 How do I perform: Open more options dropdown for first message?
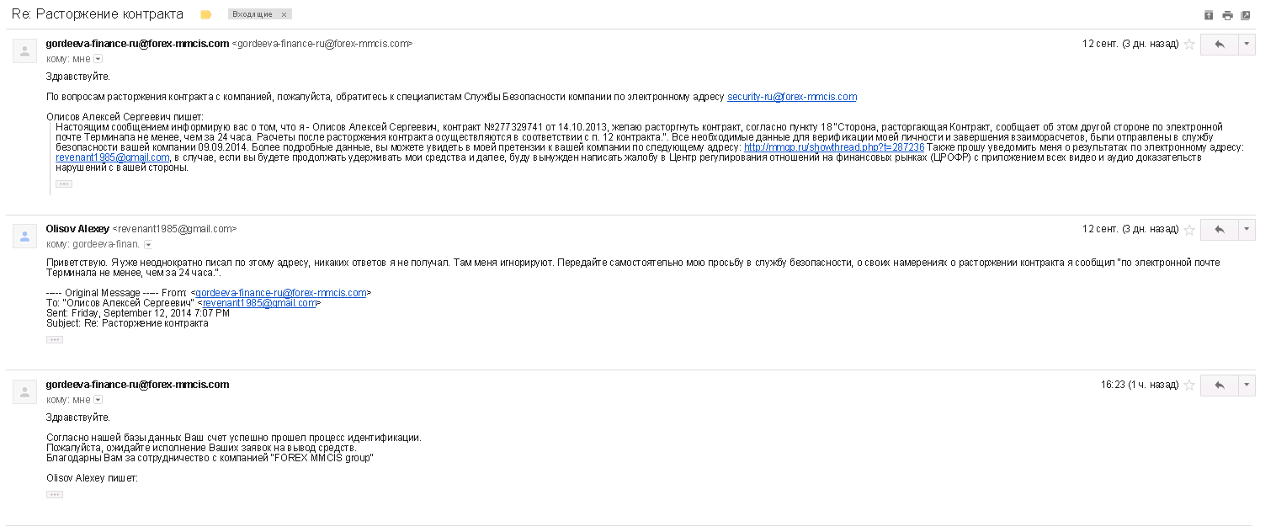pos(1247,45)
